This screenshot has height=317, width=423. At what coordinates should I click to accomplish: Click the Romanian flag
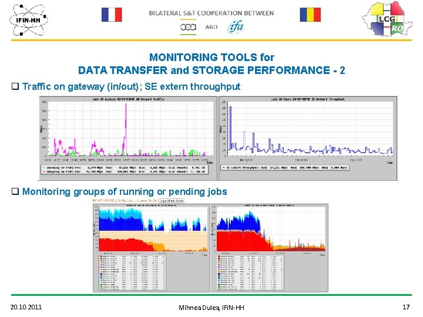tap(310, 15)
